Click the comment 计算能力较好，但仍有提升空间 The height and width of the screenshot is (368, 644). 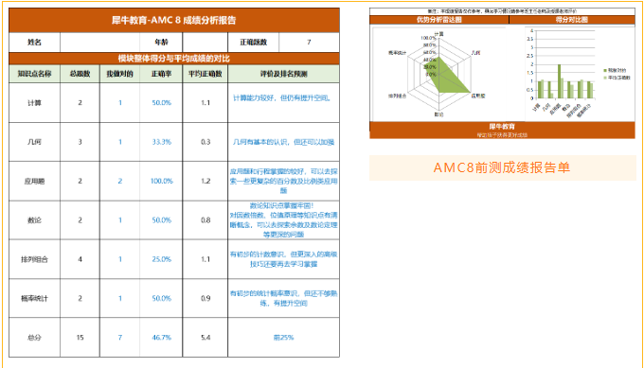(x=282, y=98)
